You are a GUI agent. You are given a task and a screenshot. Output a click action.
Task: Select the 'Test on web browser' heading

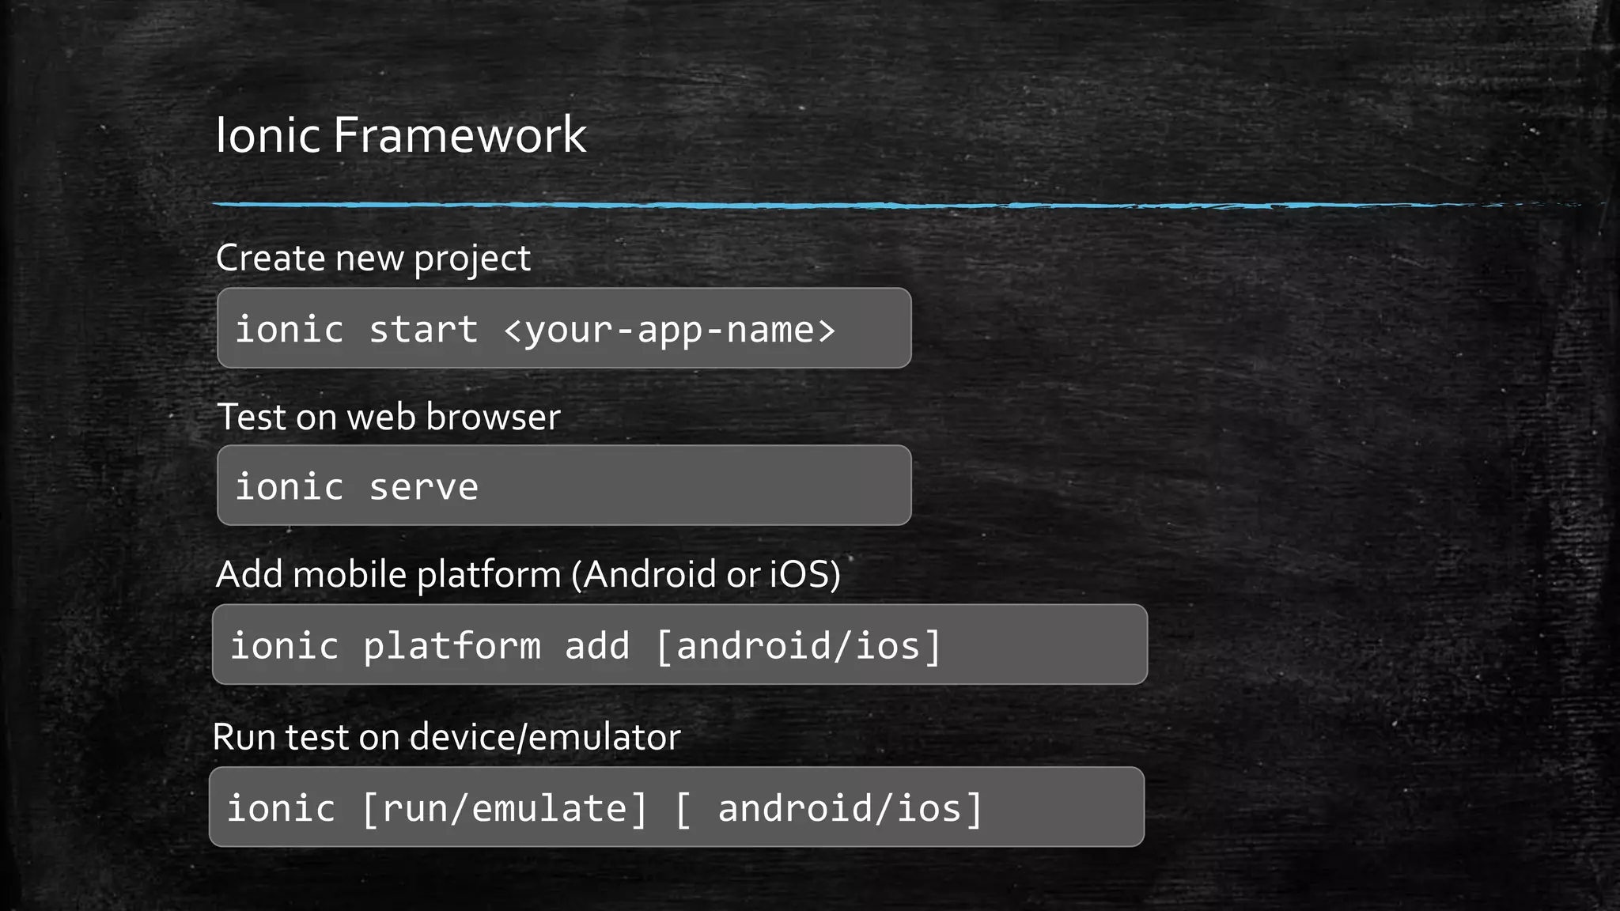tap(388, 417)
